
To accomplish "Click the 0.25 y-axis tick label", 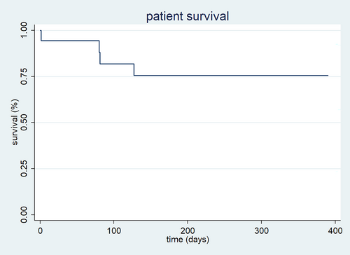I will point(24,169).
